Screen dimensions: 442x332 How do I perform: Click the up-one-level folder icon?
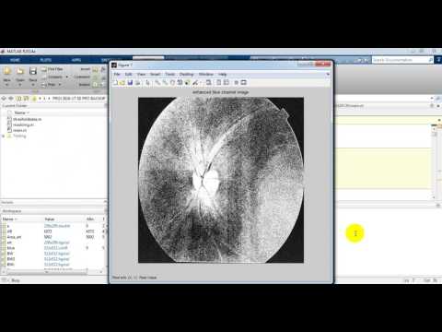(x=18, y=99)
